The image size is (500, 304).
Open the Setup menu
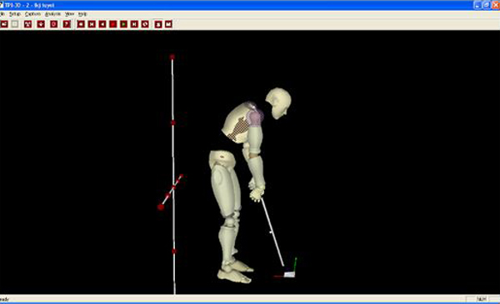click(x=15, y=14)
